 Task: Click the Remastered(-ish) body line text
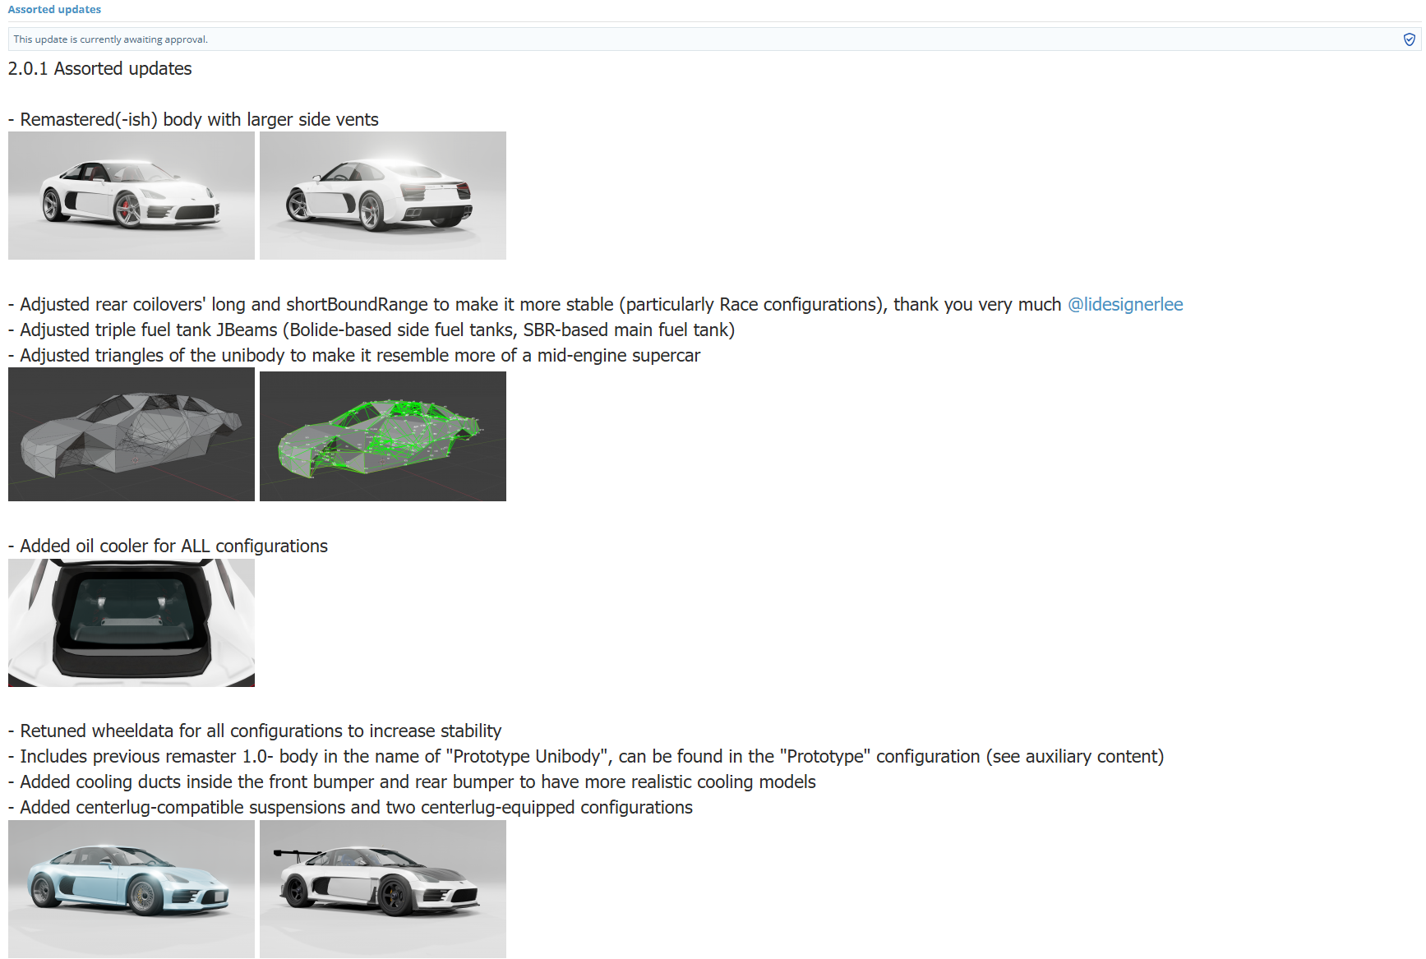(193, 120)
